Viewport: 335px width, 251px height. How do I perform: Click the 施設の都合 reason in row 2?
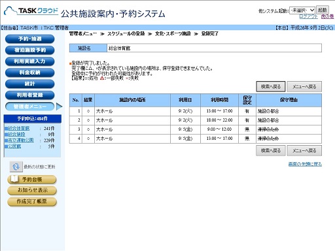pos(268,120)
